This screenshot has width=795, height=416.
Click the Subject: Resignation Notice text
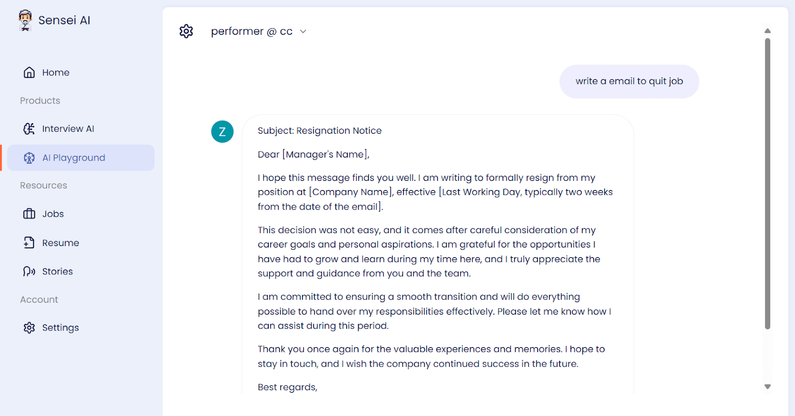click(319, 131)
